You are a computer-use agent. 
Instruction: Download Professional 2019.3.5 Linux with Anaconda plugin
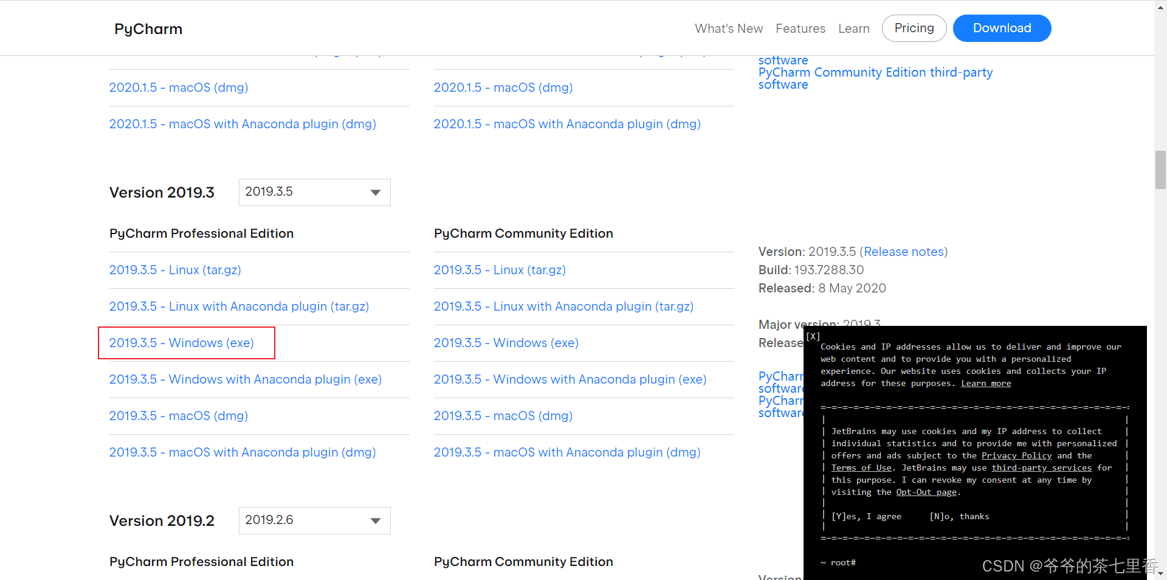tap(239, 306)
